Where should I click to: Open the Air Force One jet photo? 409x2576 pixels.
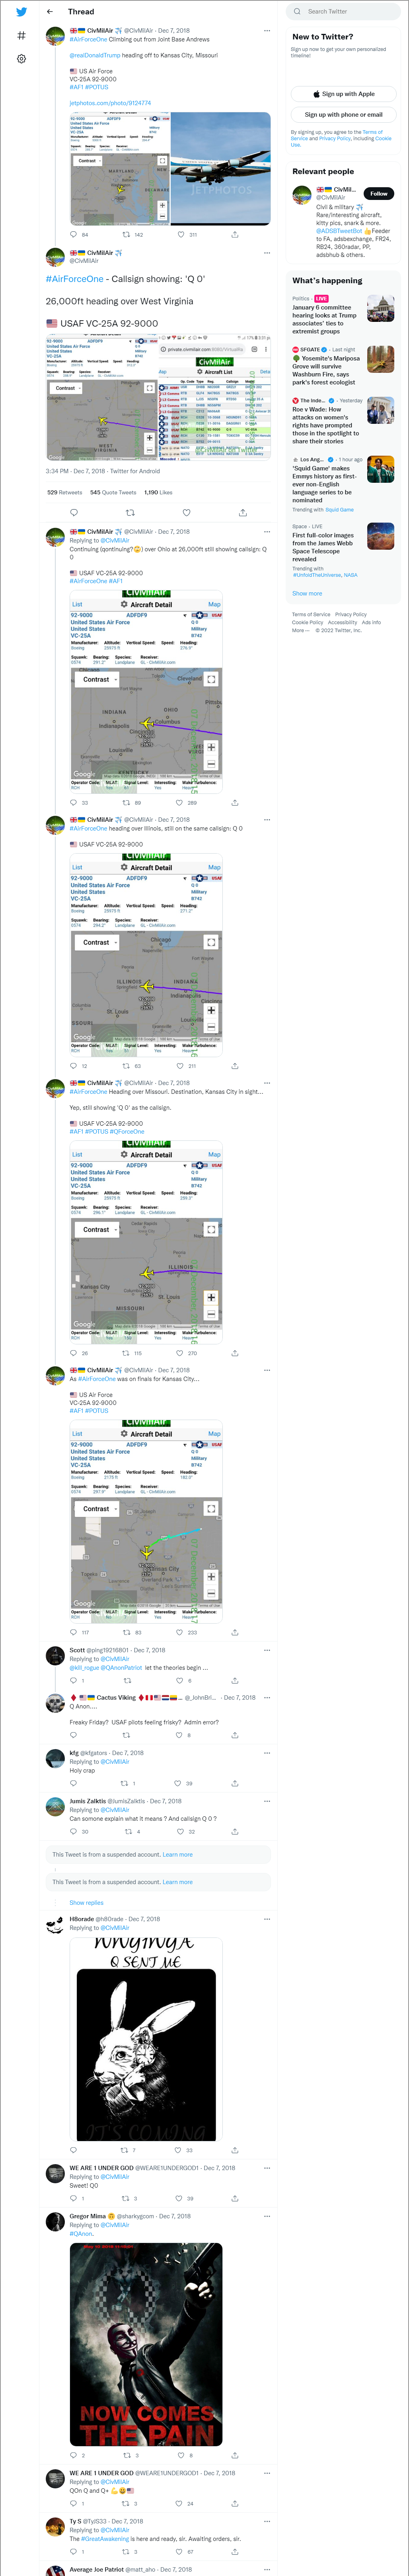pos(221,169)
